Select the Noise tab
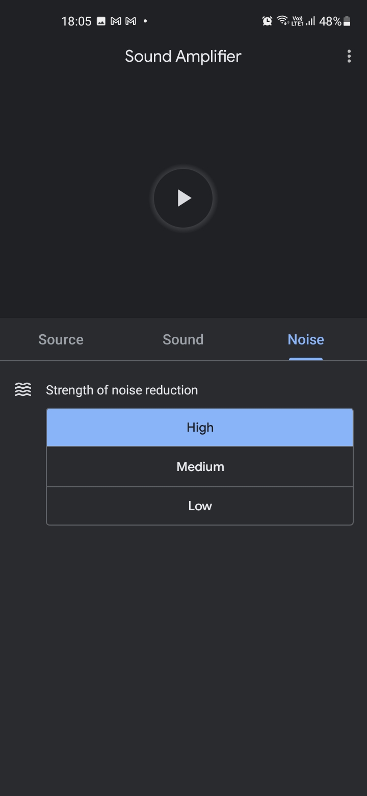This screenshot has width=367, height=796. tap(306, 340)
